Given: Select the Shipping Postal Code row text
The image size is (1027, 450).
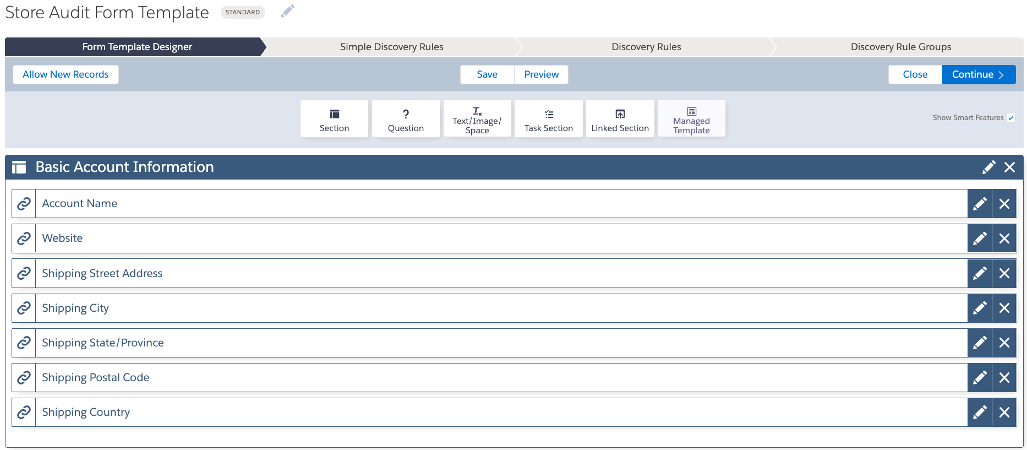Looking at the screenshot, I should coord(96,377).
